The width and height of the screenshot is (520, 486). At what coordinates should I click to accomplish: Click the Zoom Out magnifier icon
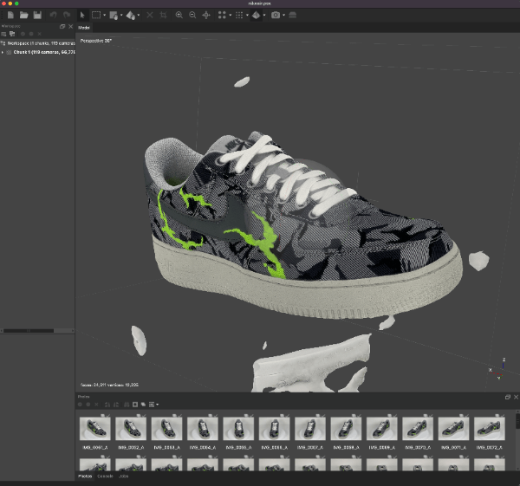click(192, 16)
